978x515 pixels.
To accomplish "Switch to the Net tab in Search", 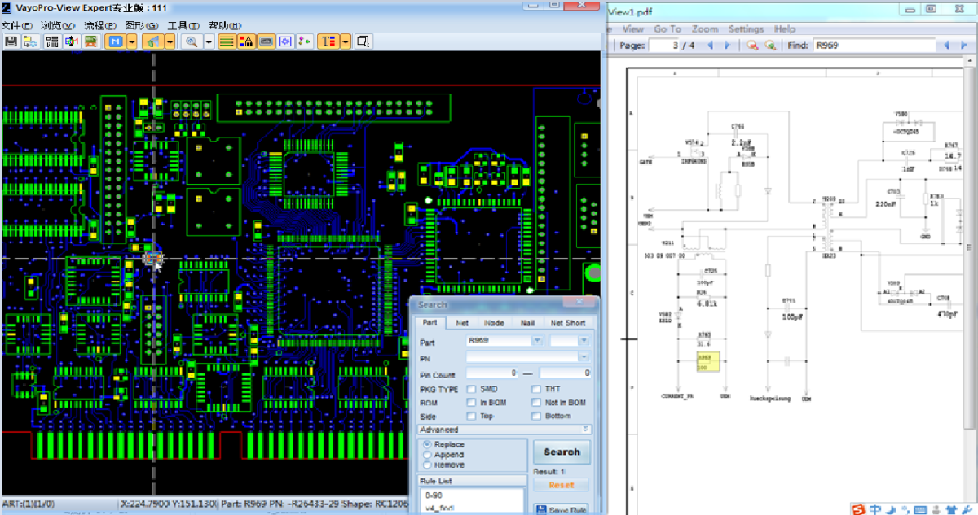I will (x=462, y=323).
